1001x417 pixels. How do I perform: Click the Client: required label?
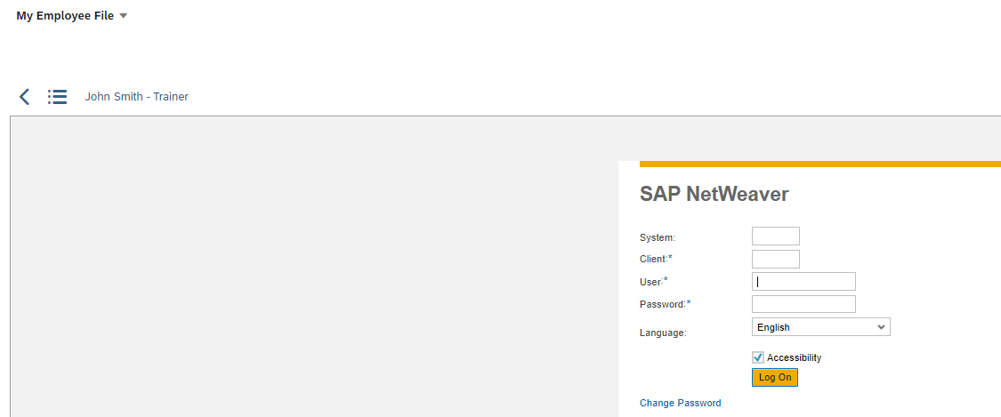coord(657,259)
